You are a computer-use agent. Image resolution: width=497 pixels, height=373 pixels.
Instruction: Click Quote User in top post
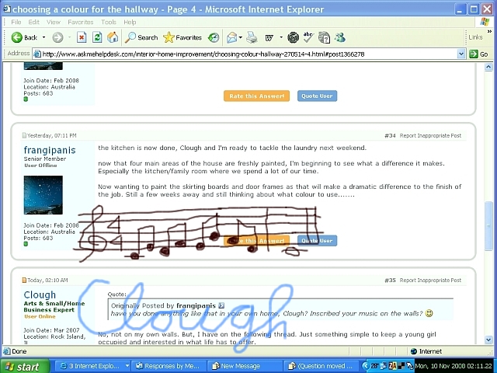[x=317, y=96]
